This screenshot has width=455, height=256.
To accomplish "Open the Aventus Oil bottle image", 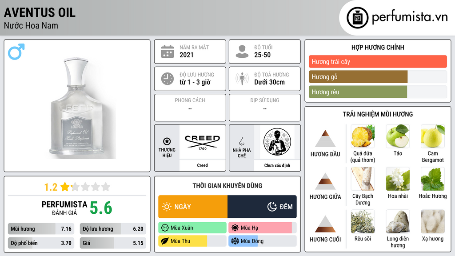I will coord(76,108).
